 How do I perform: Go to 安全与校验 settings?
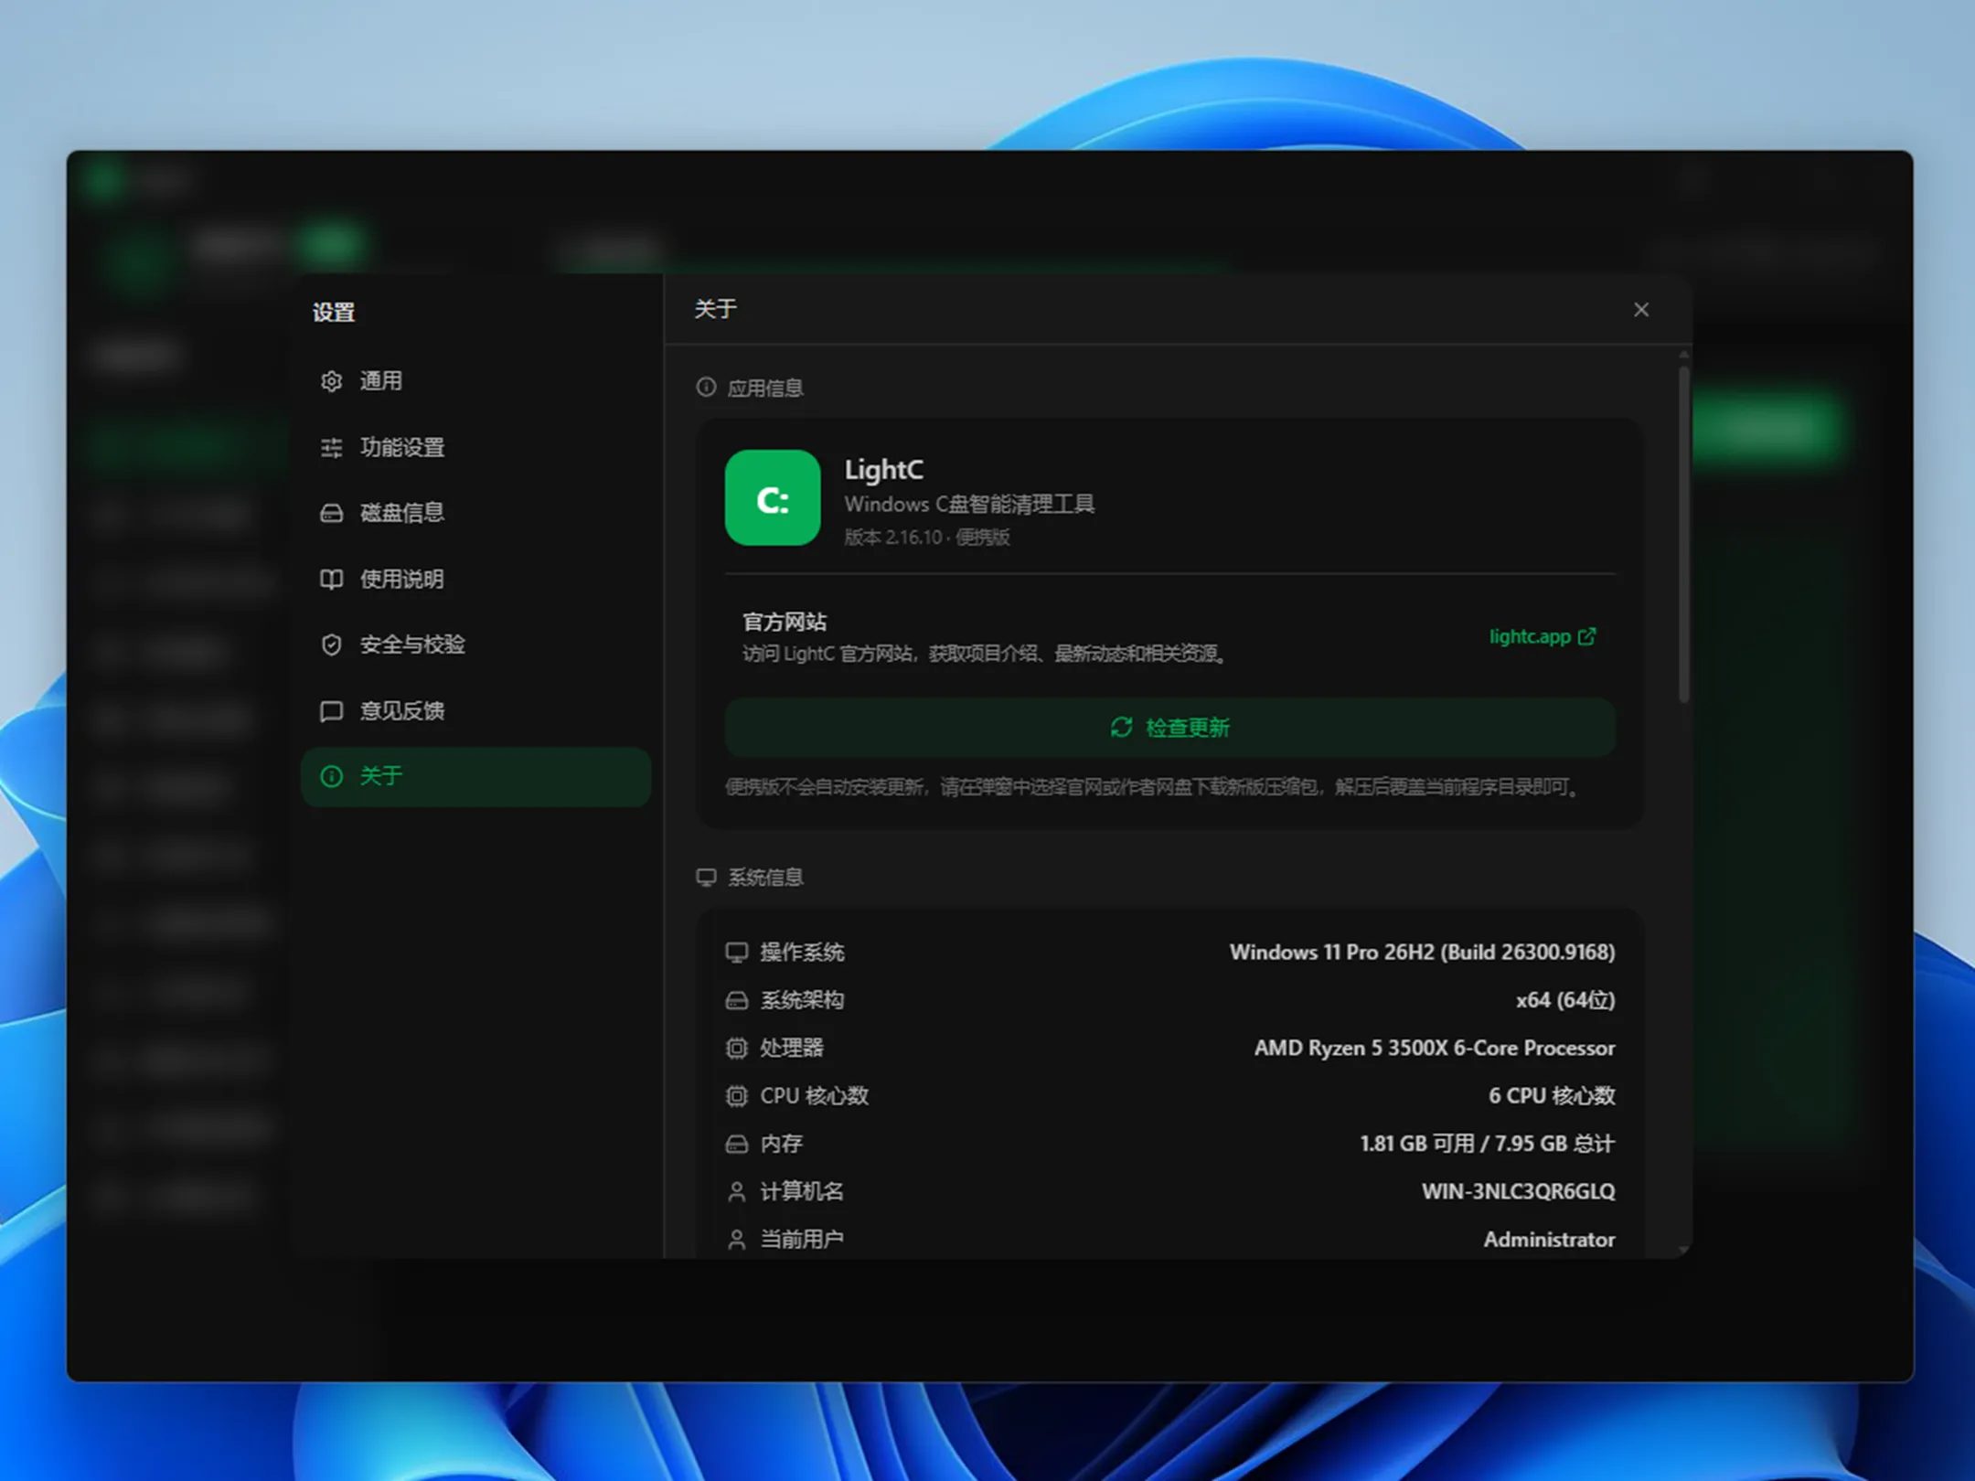click(x=475, y=645)
